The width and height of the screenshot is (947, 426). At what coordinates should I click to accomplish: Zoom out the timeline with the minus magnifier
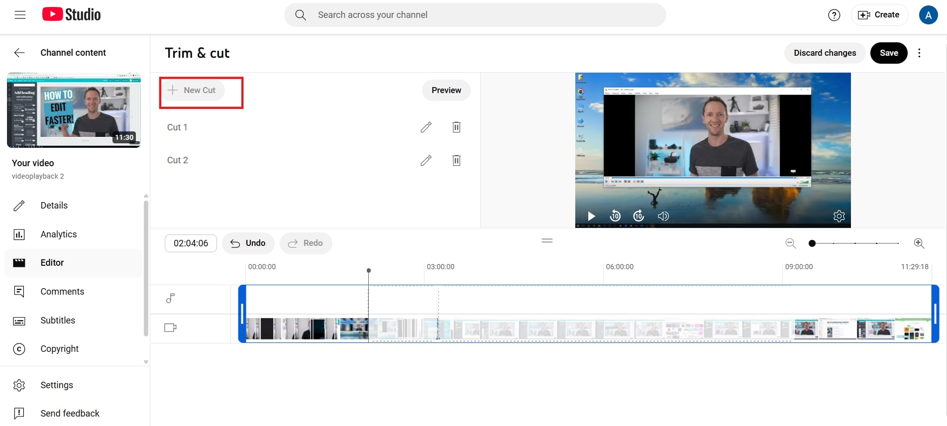click(791, 243)
